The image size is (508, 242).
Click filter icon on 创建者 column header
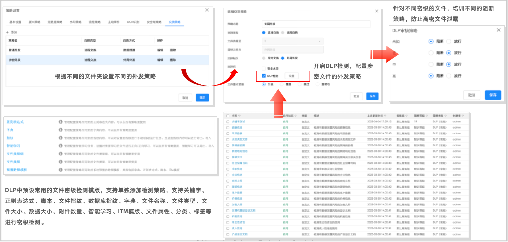pyautogui.click(x=463, y=116)
